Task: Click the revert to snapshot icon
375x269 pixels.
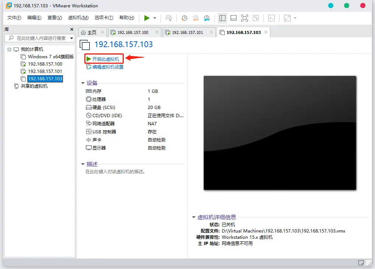Action: coord(196,18)
